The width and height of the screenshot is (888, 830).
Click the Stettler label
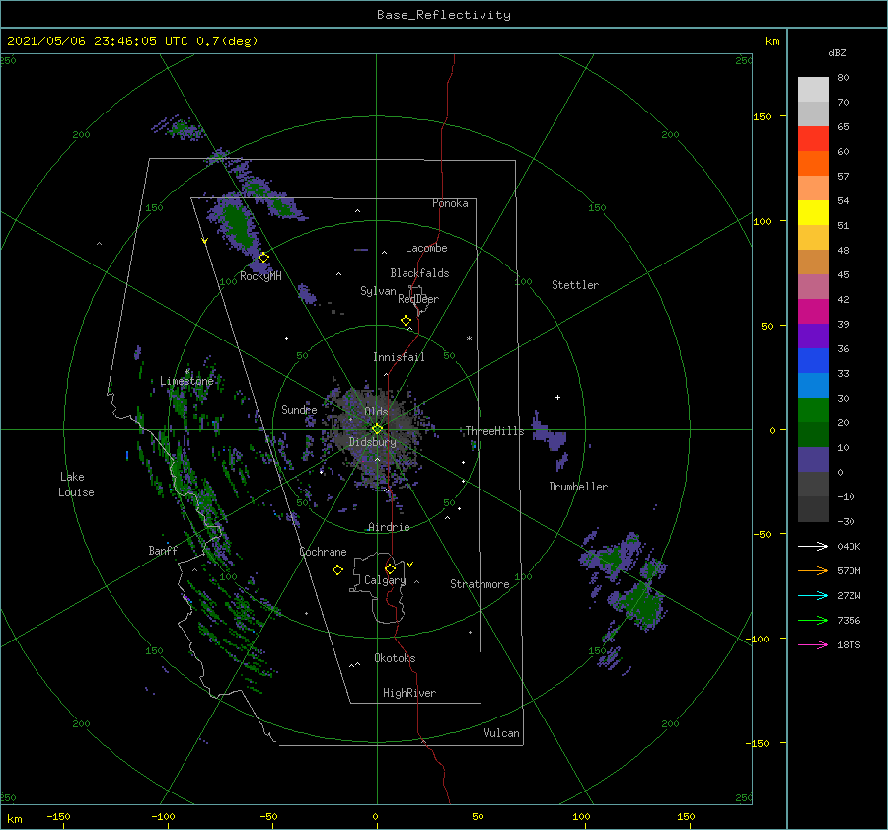point(575,285)
